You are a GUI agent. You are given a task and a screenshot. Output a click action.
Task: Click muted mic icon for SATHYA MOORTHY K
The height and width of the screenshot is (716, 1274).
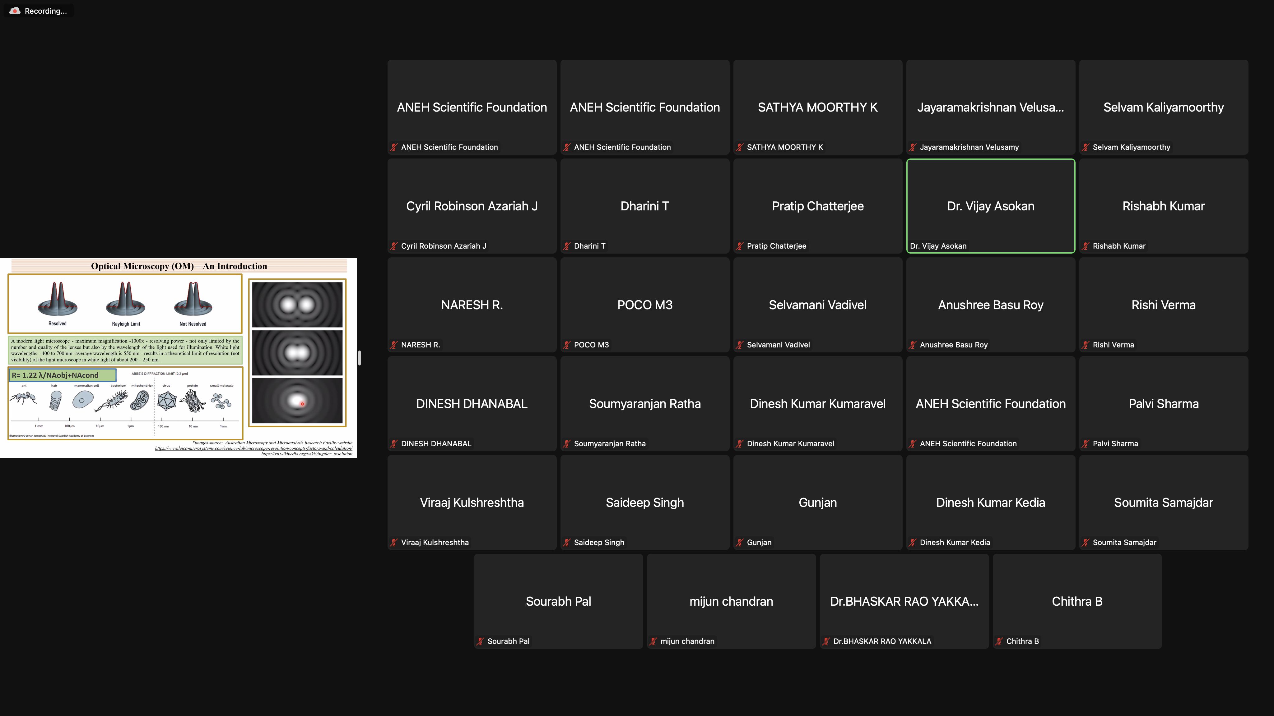tap(739, 147)
